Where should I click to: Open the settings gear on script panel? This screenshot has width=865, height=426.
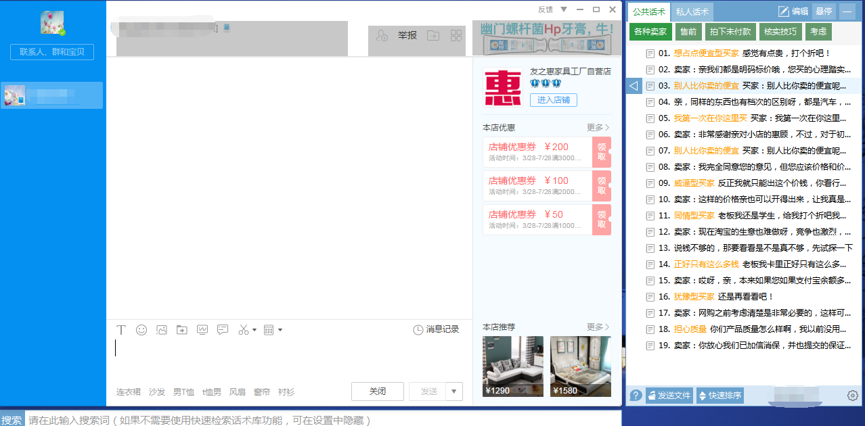[x=853, y=396]
